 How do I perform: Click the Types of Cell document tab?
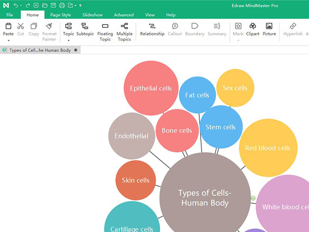tap(39, 50)
